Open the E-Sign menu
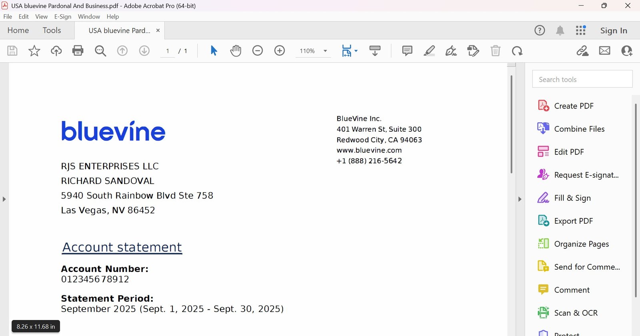This screenshot has width=640, height=336. (x=62, y=16)
